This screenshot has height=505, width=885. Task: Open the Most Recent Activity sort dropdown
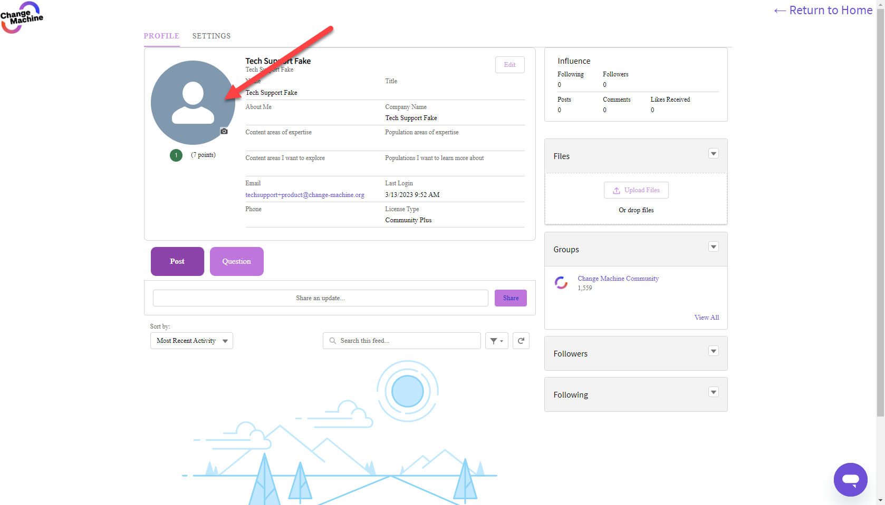pyautogui.click(x=191, y=341)
